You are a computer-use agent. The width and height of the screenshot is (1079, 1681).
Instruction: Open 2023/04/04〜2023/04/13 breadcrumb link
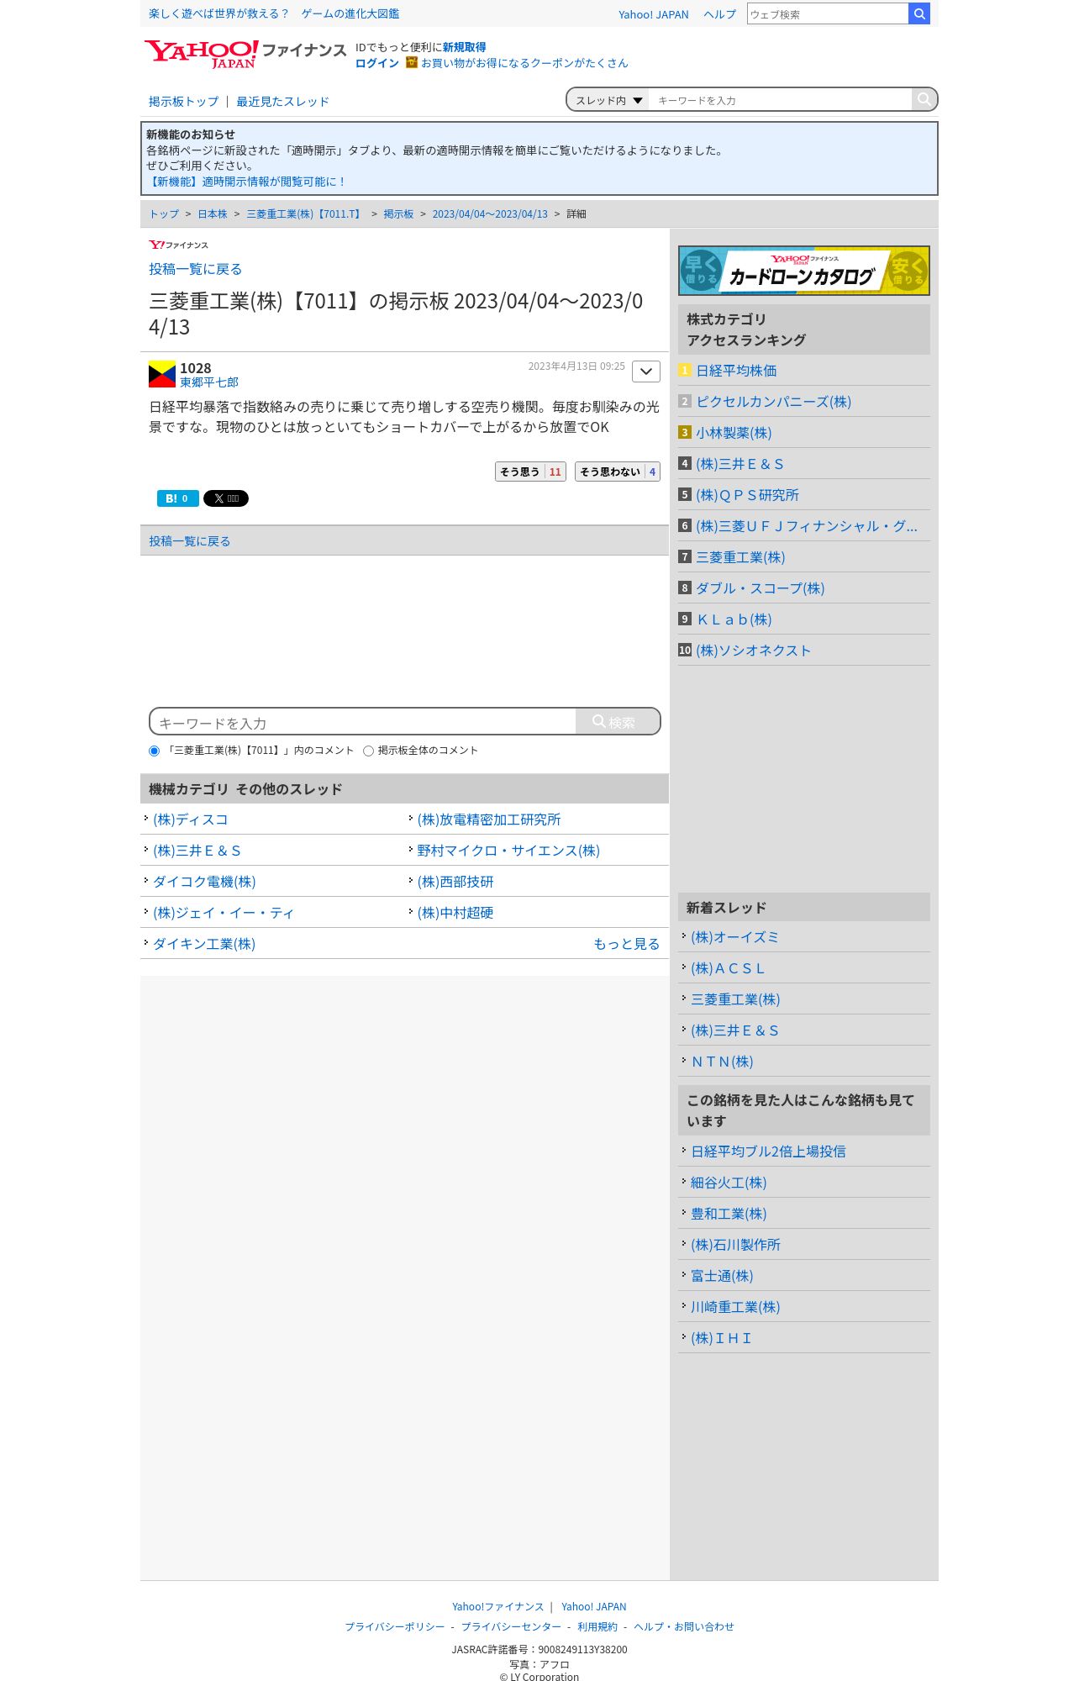click(x=490, y=214)
